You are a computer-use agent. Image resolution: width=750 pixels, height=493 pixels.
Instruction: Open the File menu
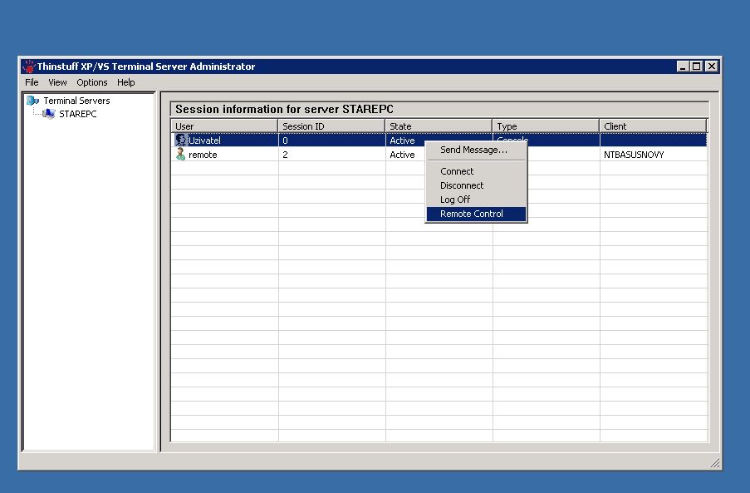32,82
